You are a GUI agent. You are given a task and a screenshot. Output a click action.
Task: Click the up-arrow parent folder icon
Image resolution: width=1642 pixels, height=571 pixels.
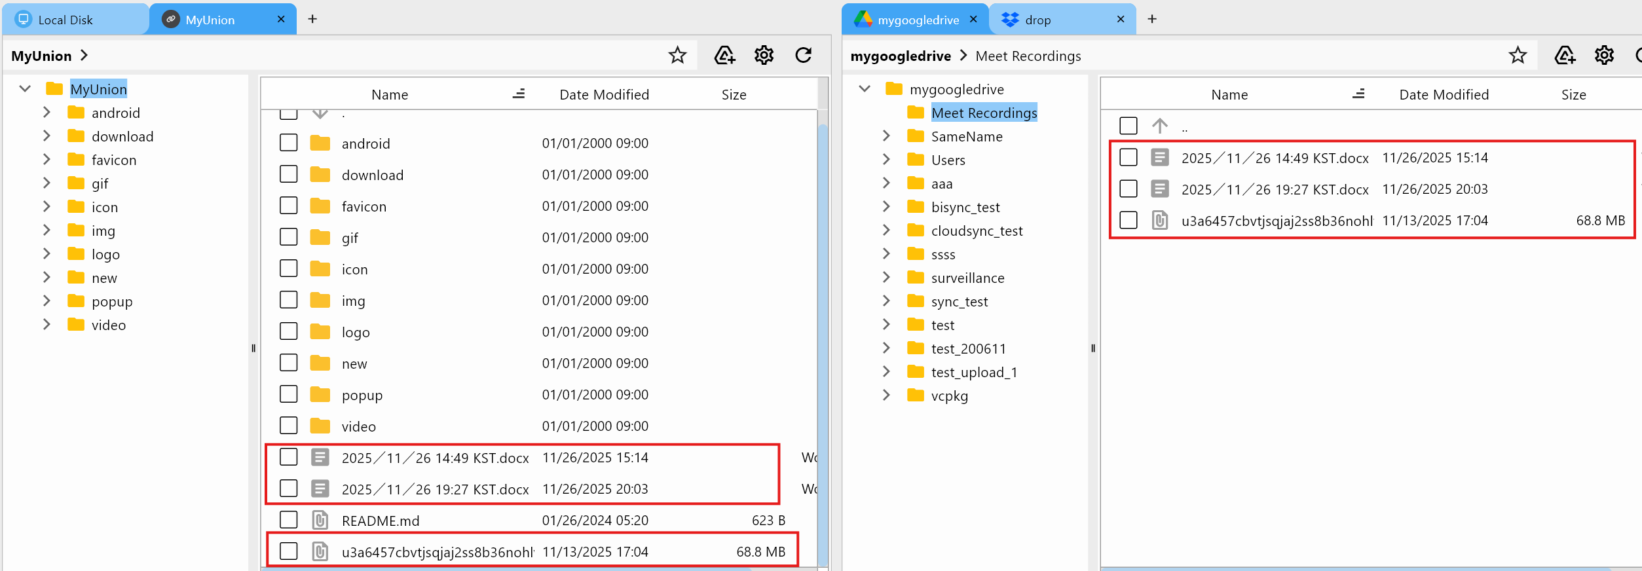[1160, 126]
